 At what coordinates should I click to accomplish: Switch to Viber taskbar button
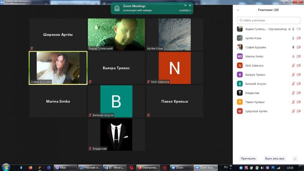(65, 168)
